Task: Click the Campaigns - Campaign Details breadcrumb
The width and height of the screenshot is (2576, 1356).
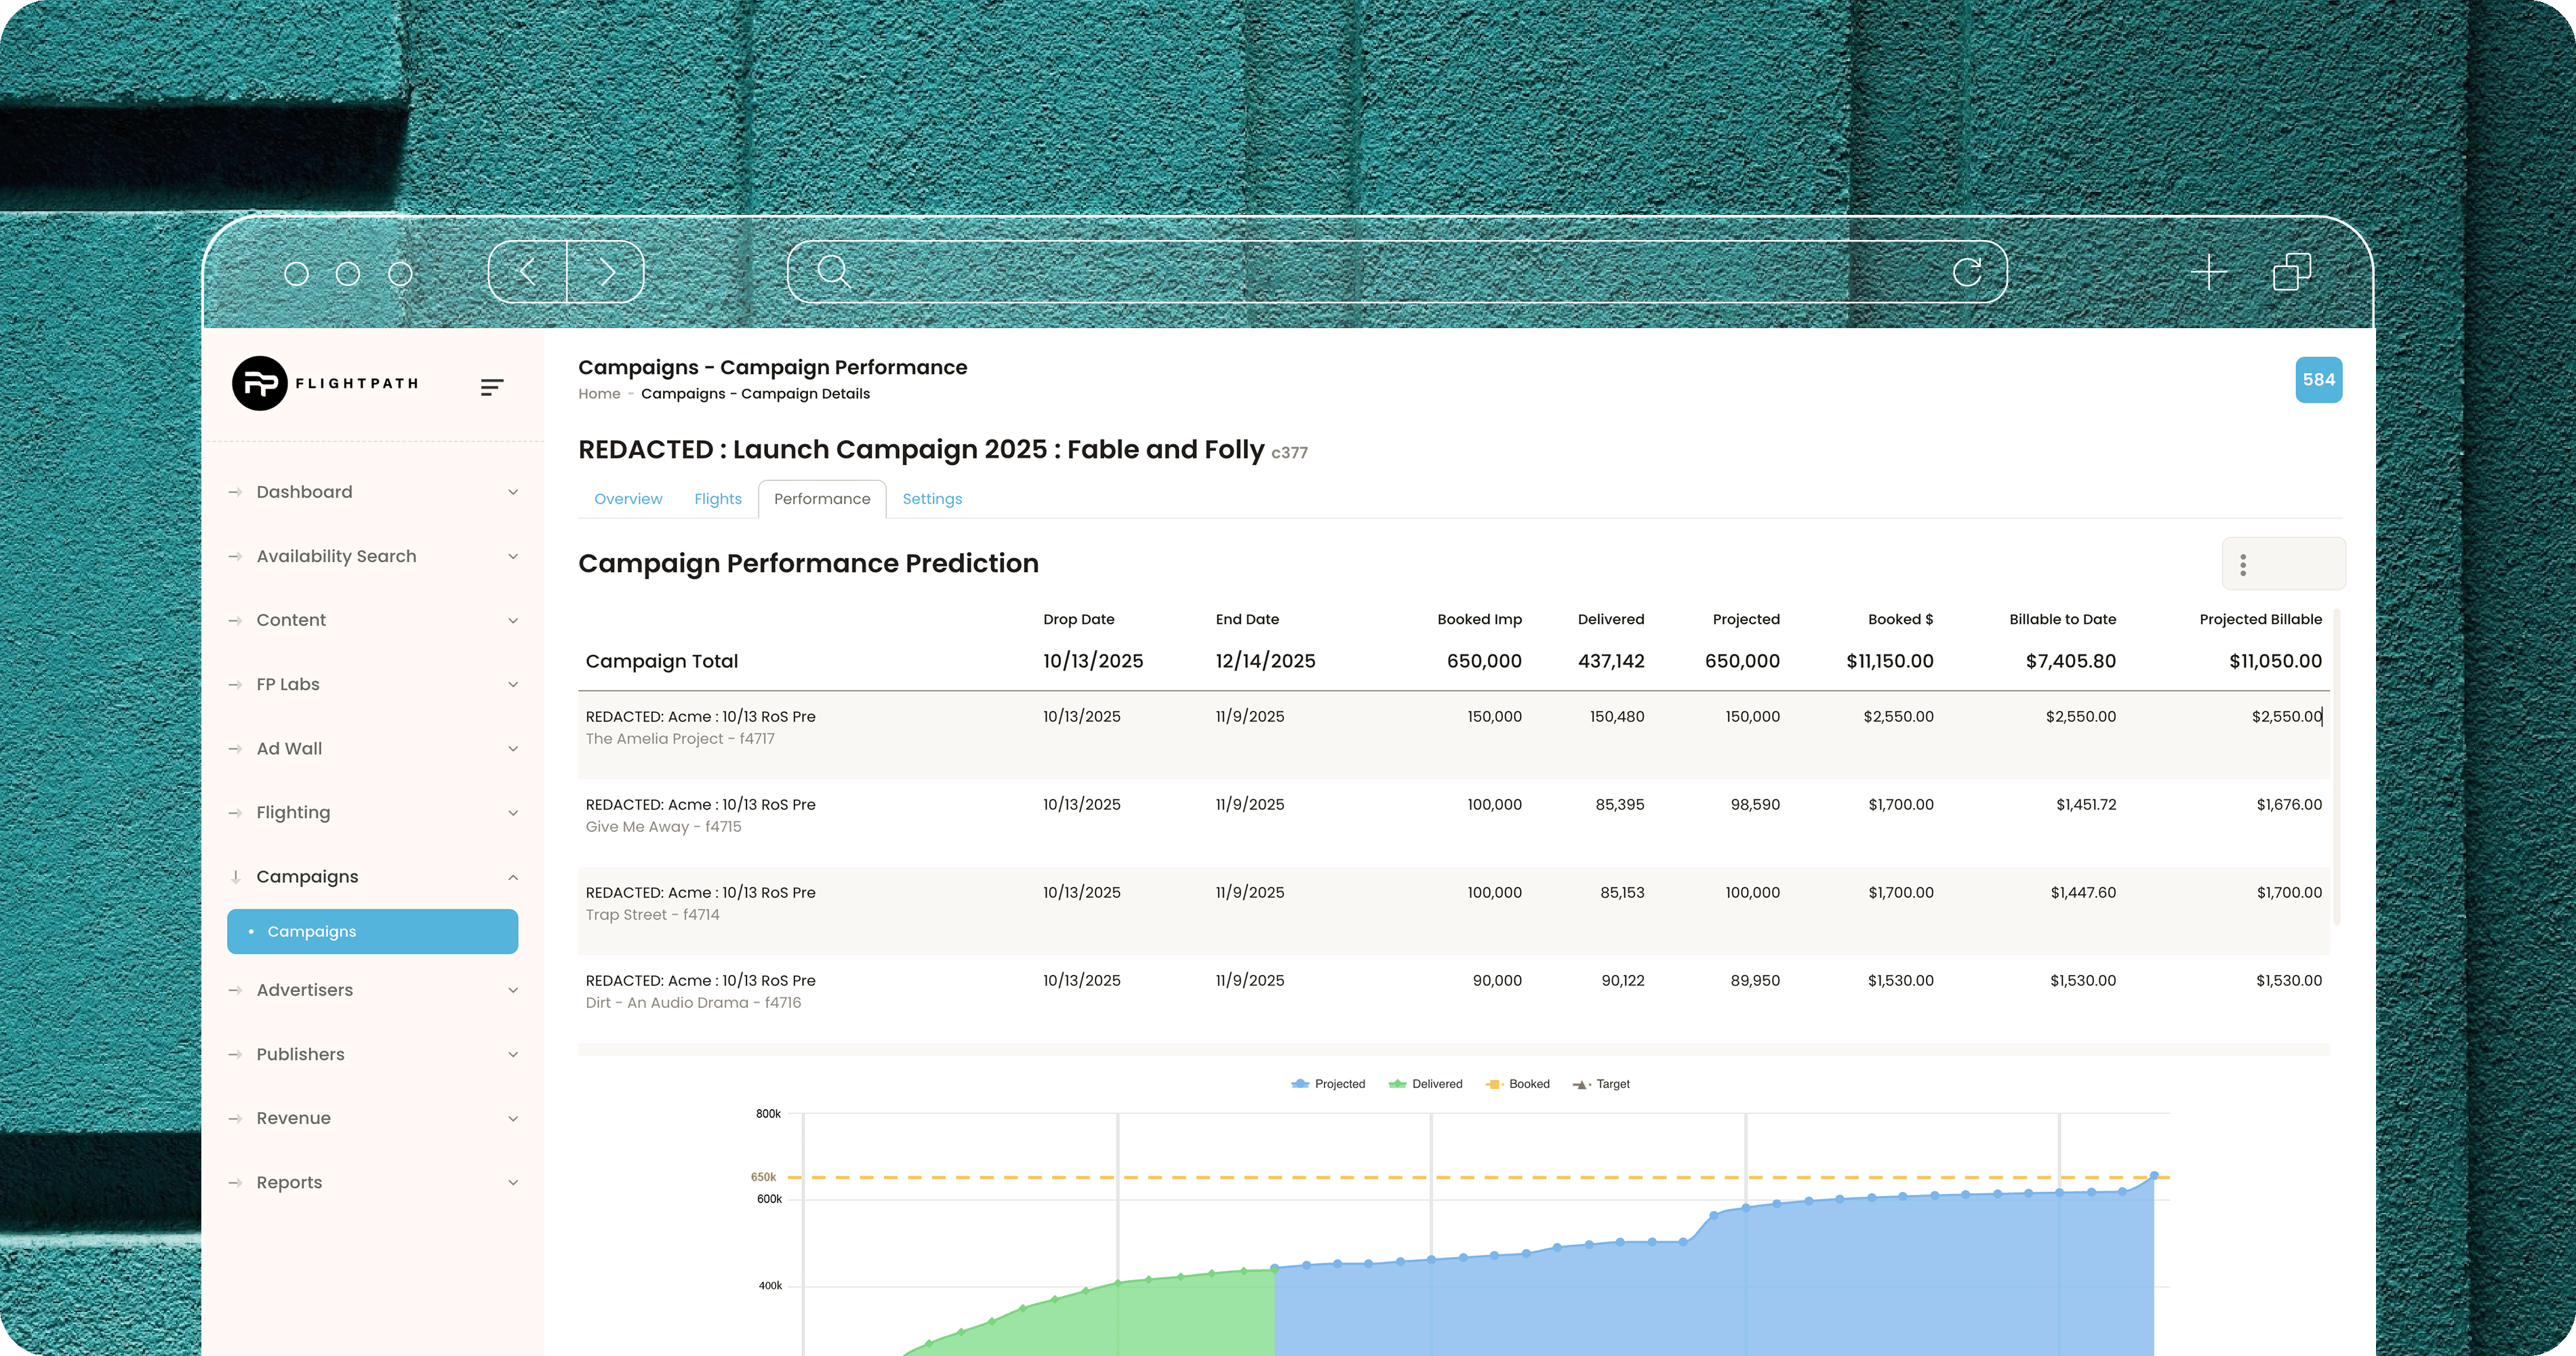Action: point(755,394)
